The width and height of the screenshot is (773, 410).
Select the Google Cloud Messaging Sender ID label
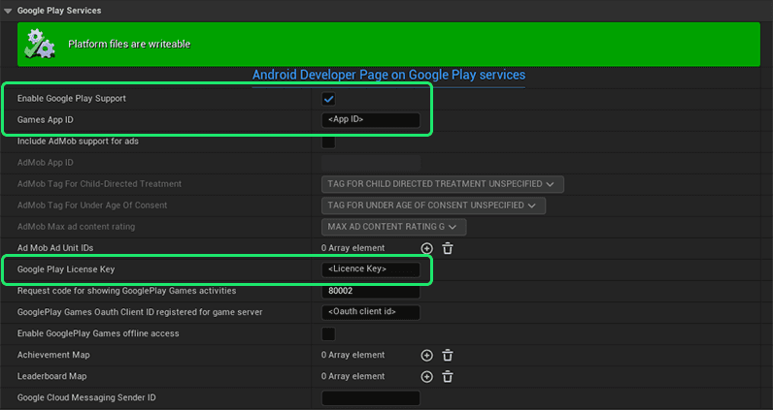click(86, 397)
